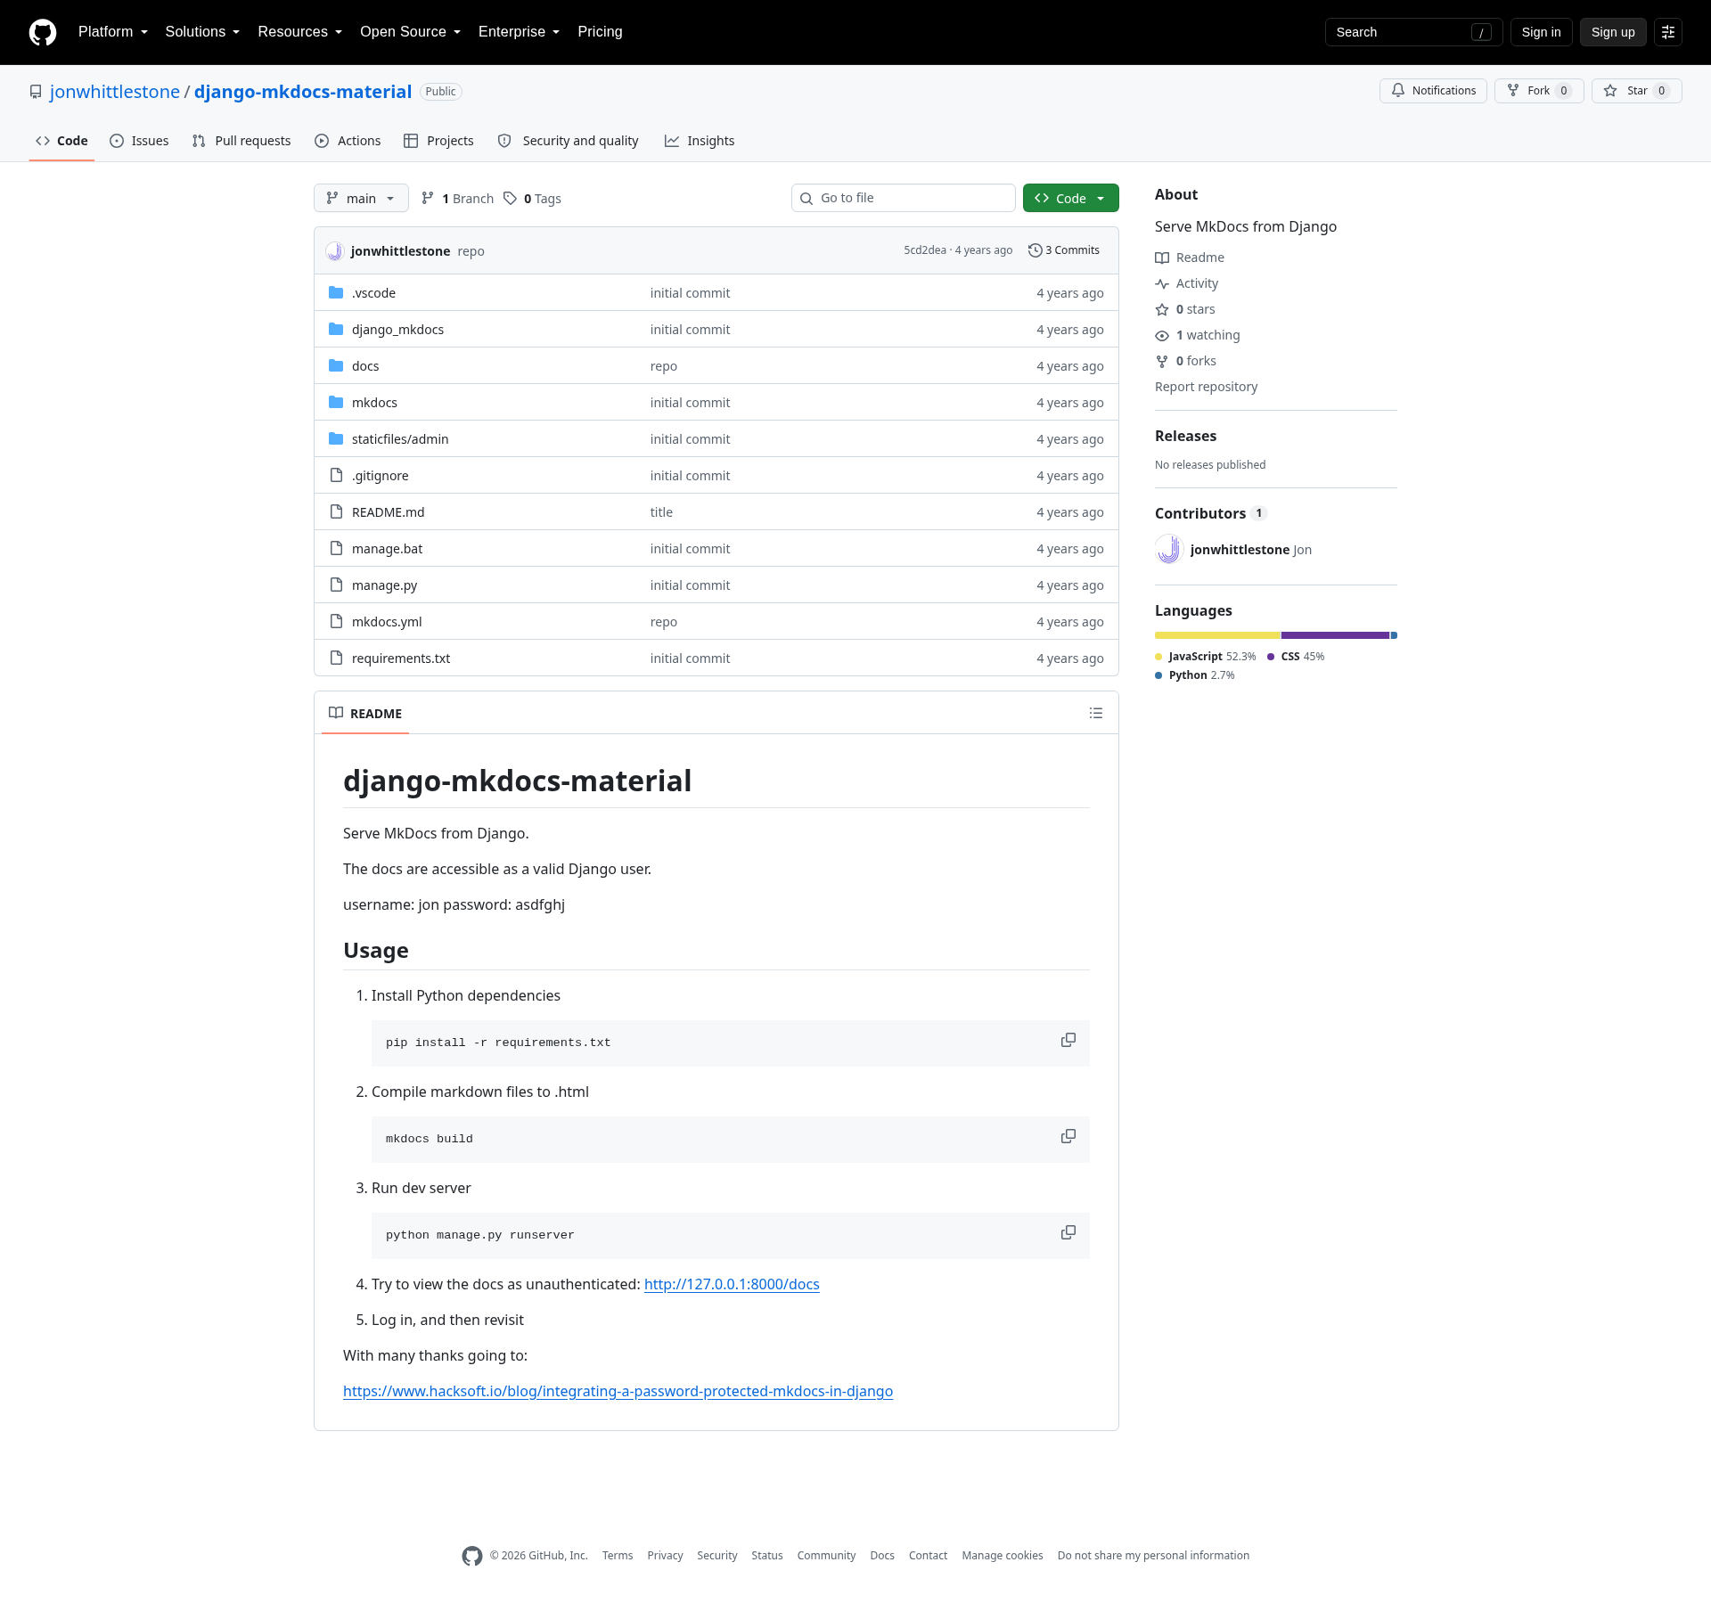Click the Readme book icon in About

coord(1162,258)
